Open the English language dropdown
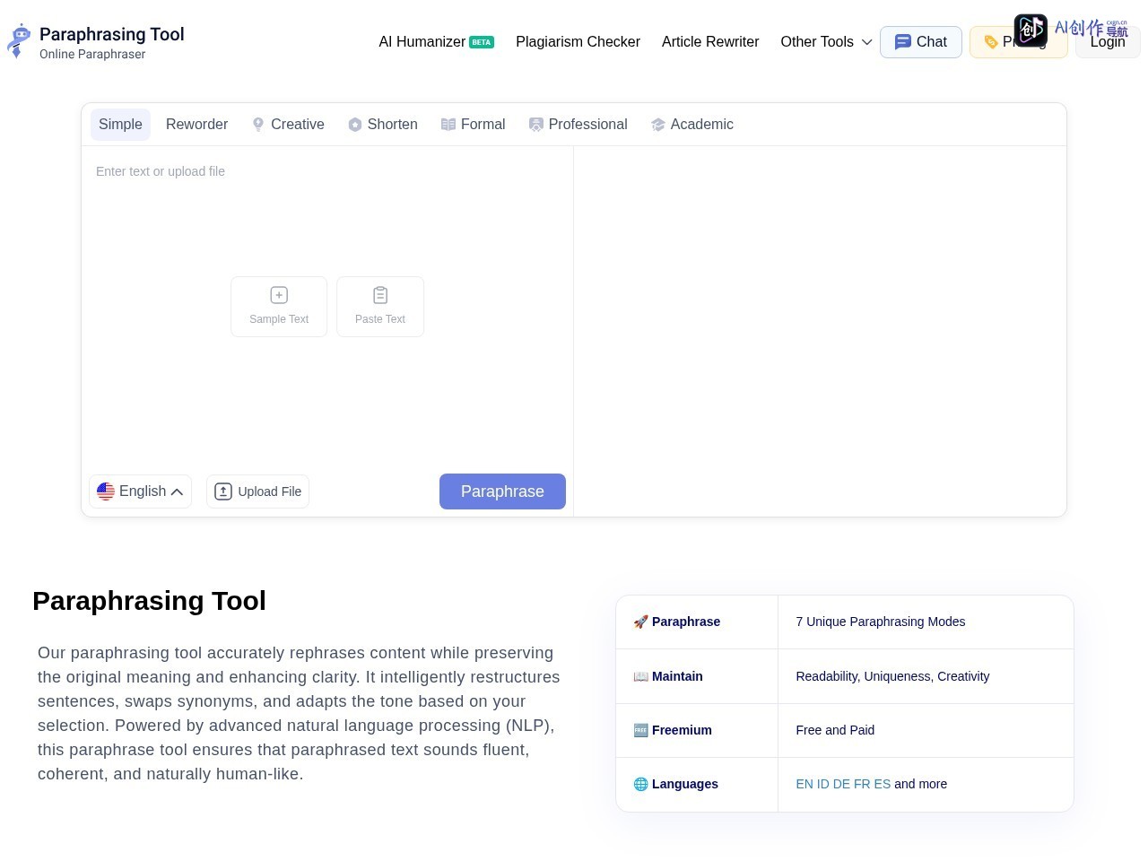The image size is (1148, 861). tap(140, 491)
